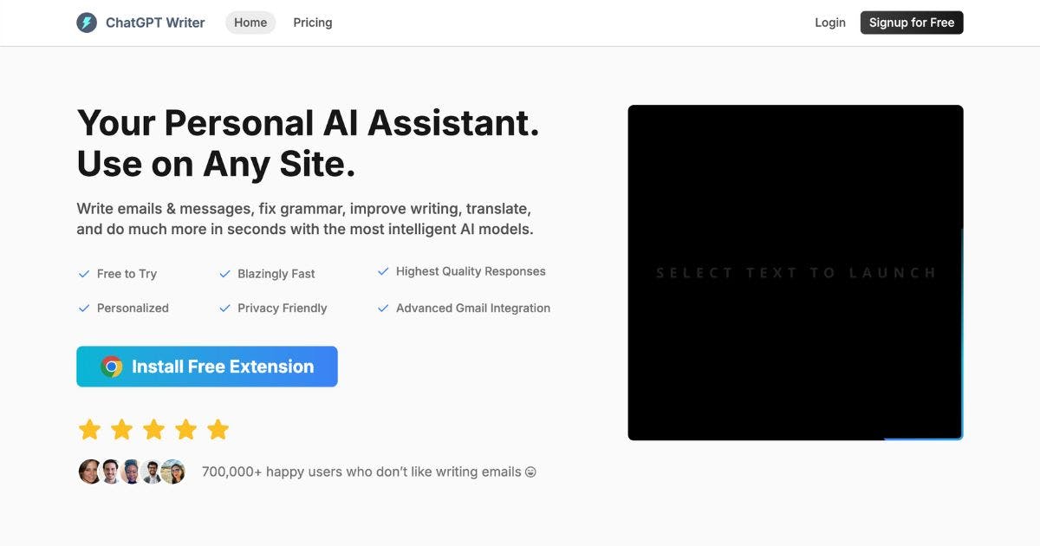1040x546 pixels.
Task: Click the last user avatar photo
Action: [173, 471]
